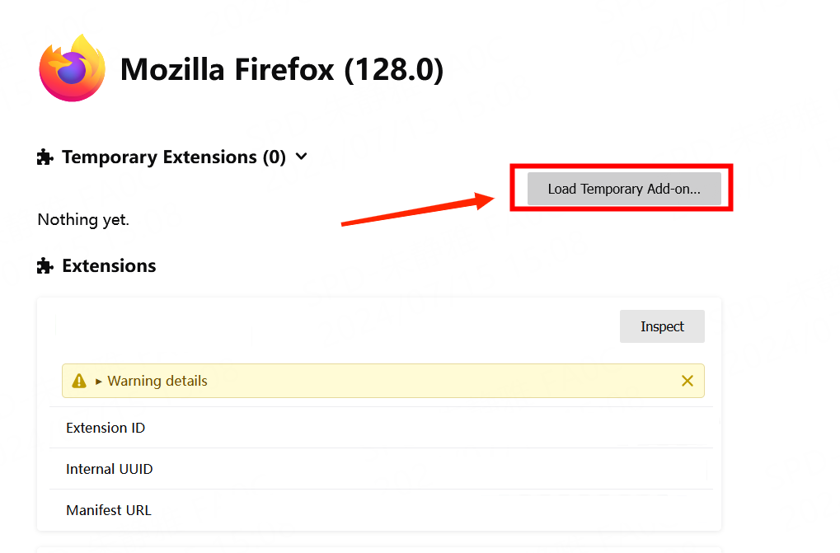Click the Extensions section puzzle piece icon

click(x=45, y=266)
